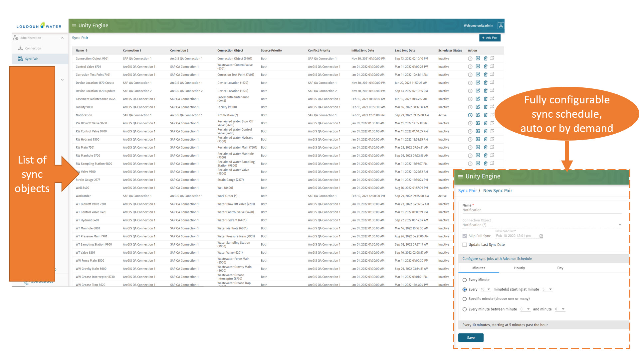Delete the Facility 9000 sync pair via trash icon

[486, 107]
